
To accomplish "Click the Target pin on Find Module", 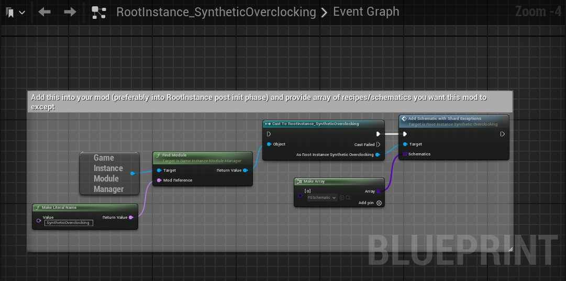I will [x=159, y=170].
